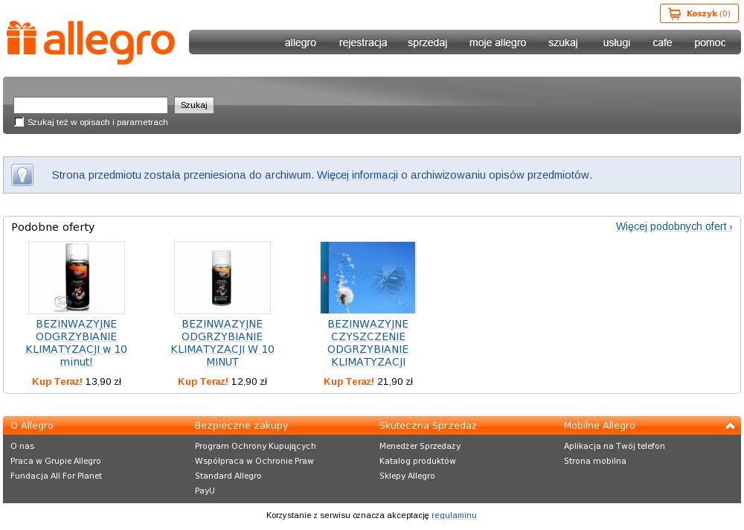
Task: Open Współpraca w Ochronie Praw link
Action: [254, 461]
